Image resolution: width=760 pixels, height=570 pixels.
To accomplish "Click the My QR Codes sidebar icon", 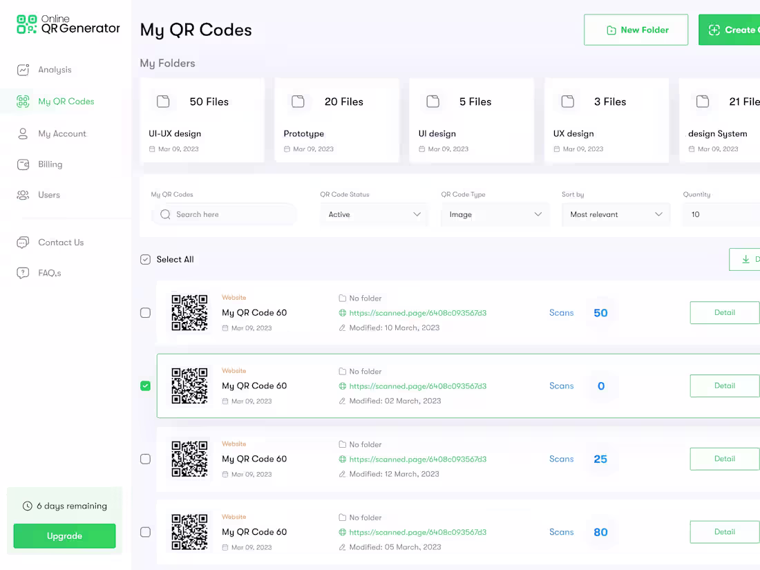I will click(x=23, y=101).
